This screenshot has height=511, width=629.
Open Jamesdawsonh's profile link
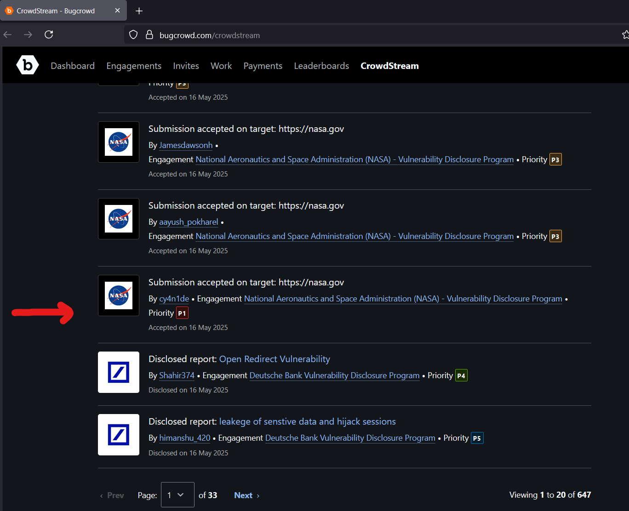(186, 145)
